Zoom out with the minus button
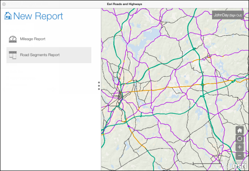The height and width of the screenshot is (171, 249). [239, 155]
